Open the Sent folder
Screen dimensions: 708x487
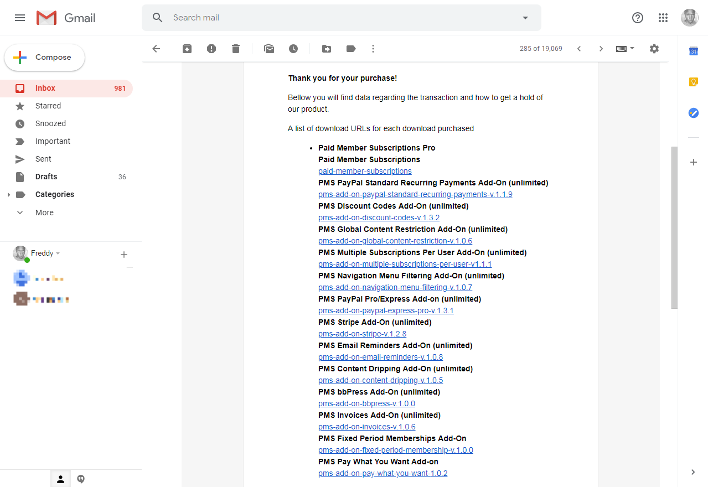pos(66,159)
